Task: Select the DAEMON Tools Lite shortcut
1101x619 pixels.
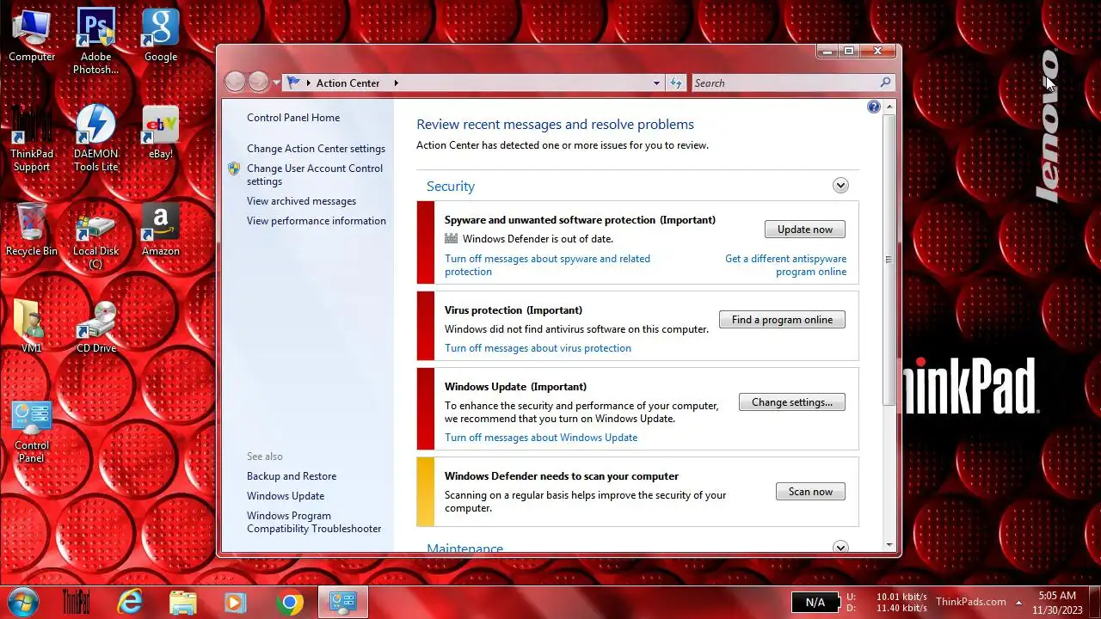Action: point(95,139)
